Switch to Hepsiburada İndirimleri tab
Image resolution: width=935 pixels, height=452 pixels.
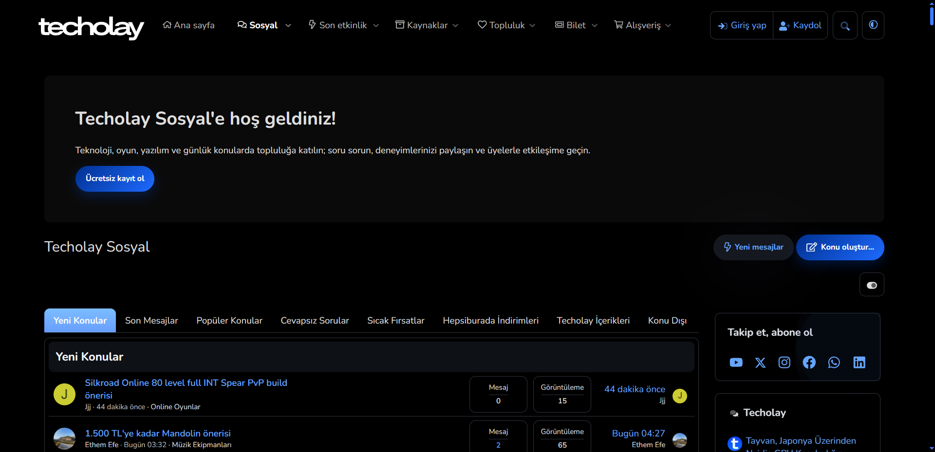coord(490,321)
